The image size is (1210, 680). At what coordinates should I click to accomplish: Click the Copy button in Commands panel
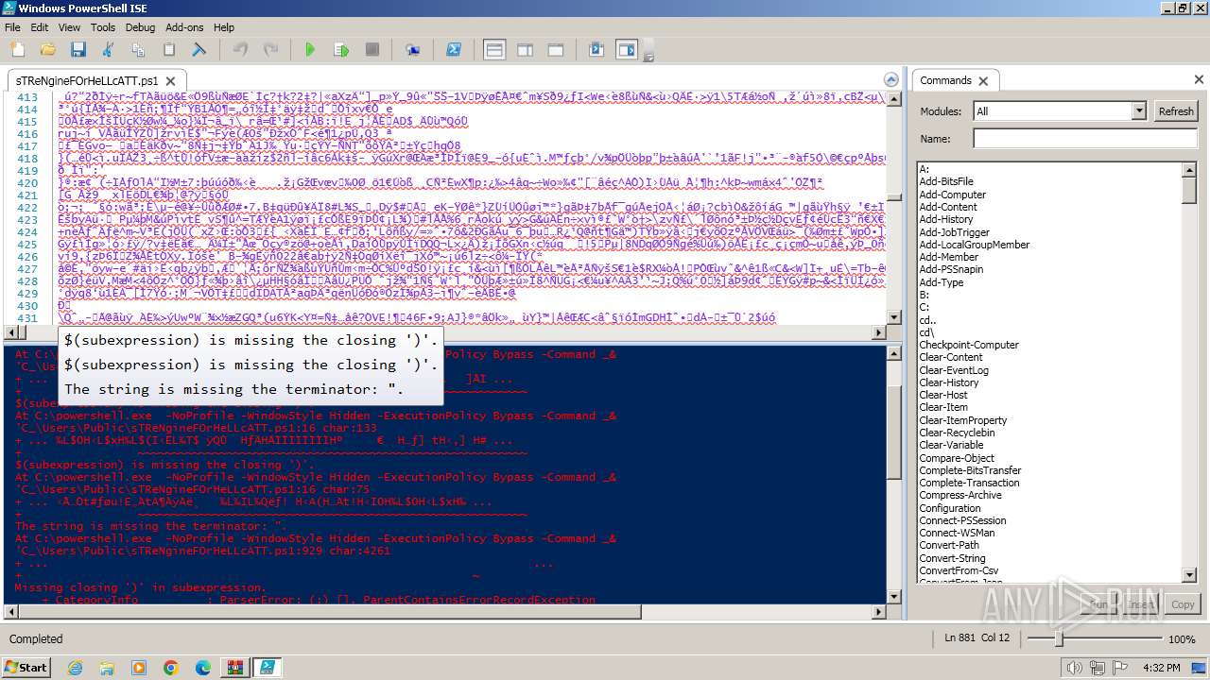pyautogui.click(x=1183, y=604)
